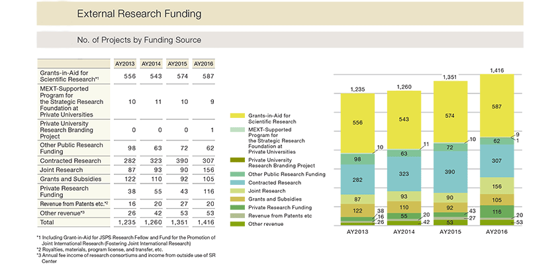Click the Private University Research Branding legend swatch

236,160
